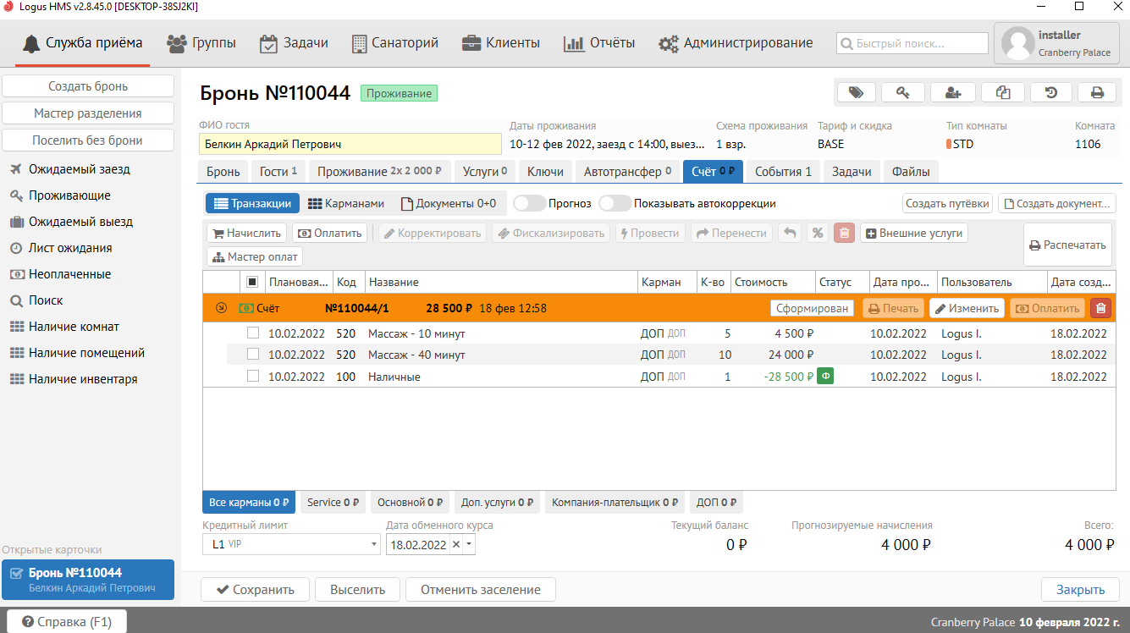Check the Массаж - 10 минут row checkbox
Screen dimensions: 1130x633
tap(252, 333)
